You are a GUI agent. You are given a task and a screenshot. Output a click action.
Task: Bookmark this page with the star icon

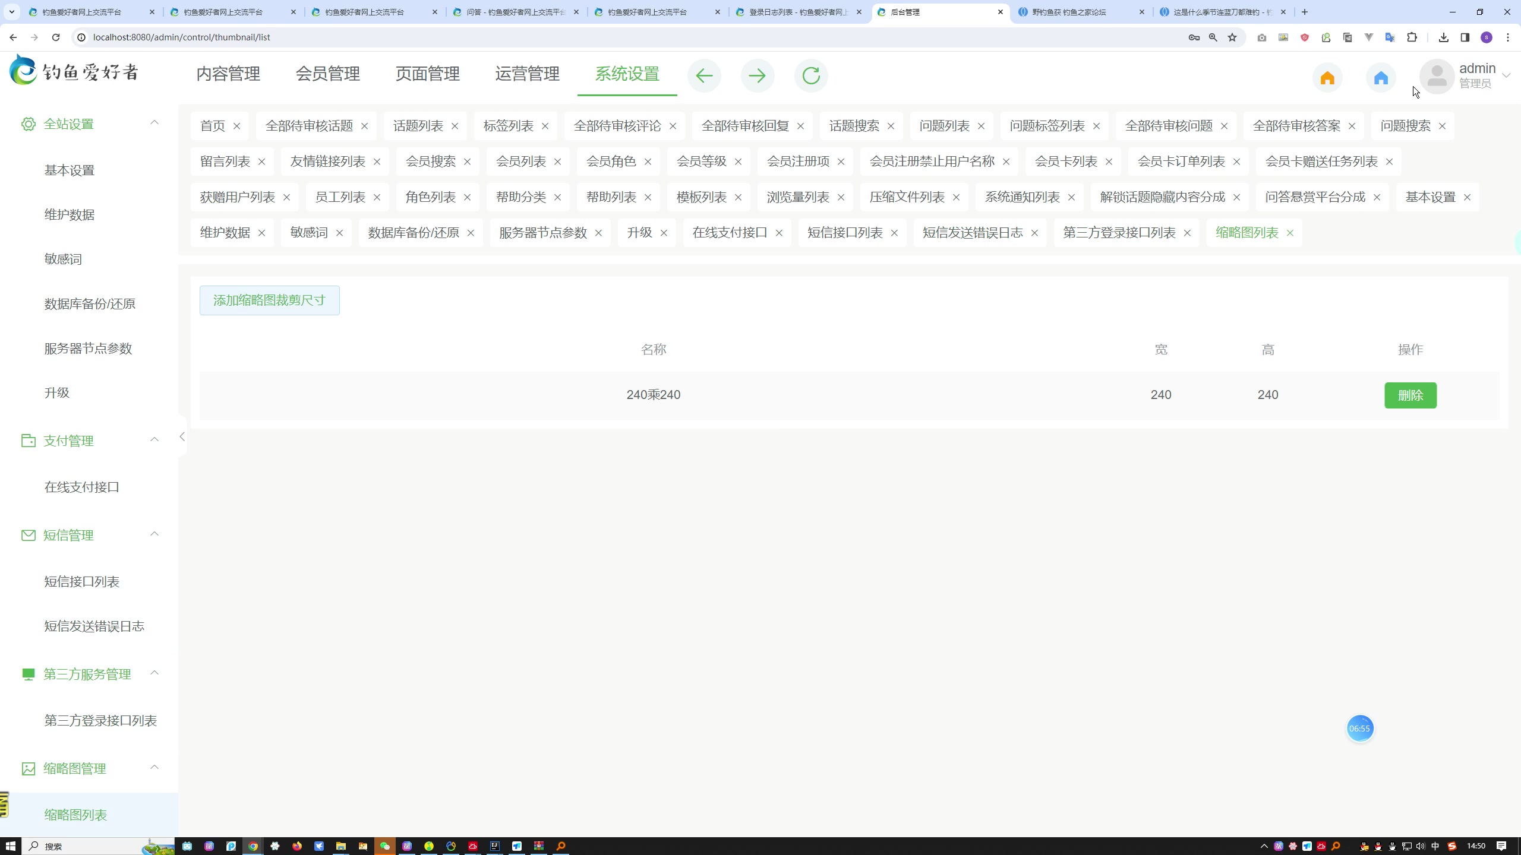1232,37
